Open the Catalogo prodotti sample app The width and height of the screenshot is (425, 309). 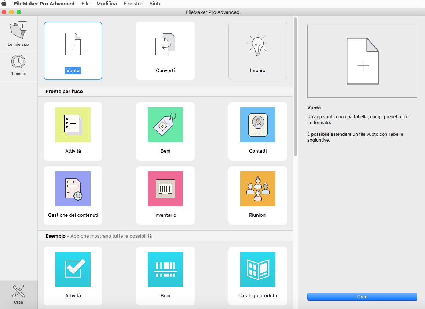(258, 276)
